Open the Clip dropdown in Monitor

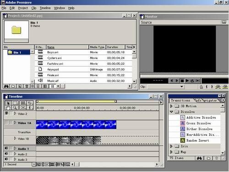tap(181, 87)
